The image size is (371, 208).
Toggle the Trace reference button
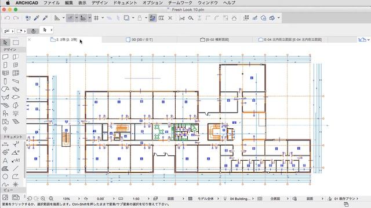coord(109,18)
